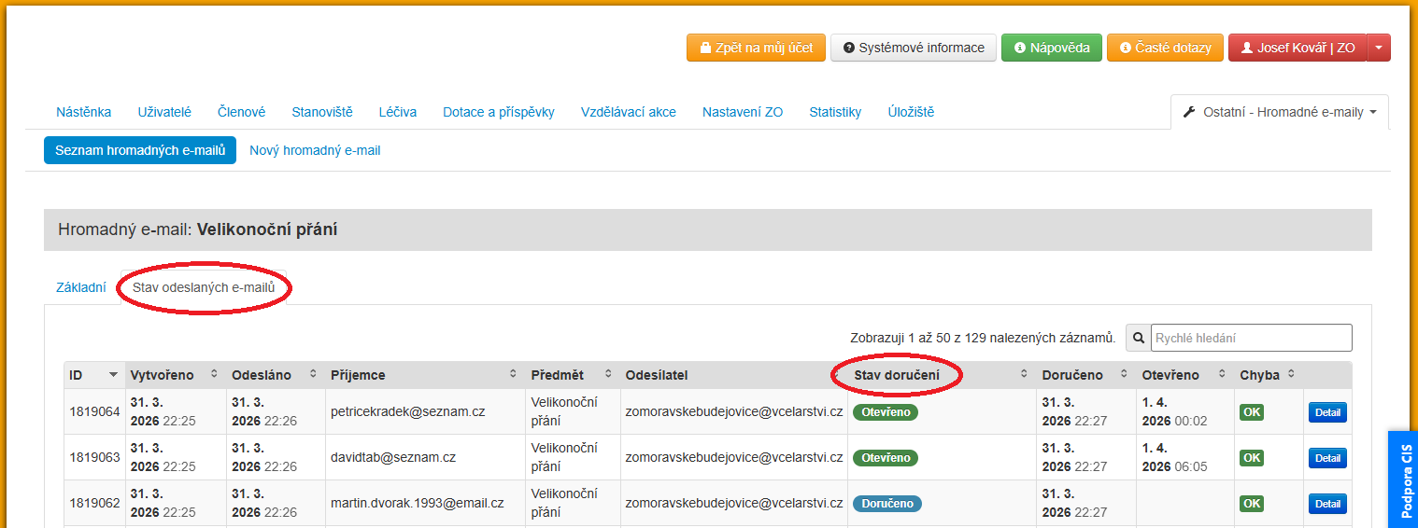Open the Stav odeslaných e-mailů tab
Viewport: 1418px width, 528px height.
click(204, 288)
